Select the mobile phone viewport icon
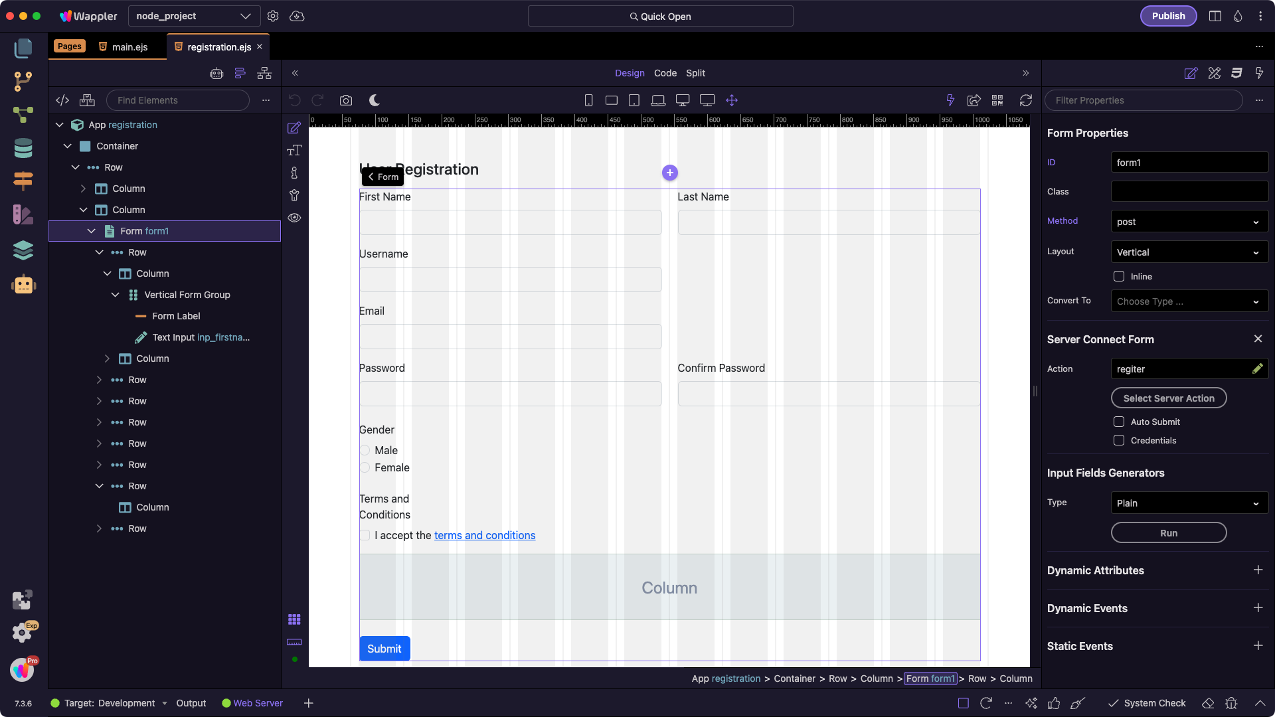 click(x=588, y=100)
